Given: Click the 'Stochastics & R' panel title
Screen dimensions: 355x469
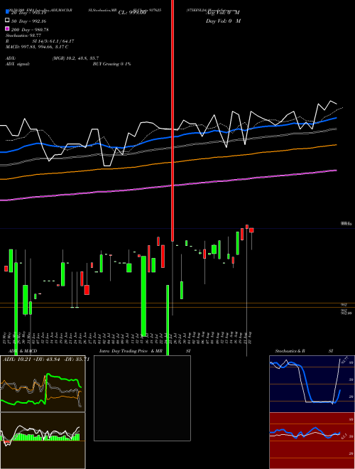Looking at the screenshot, I should [290, 351].
